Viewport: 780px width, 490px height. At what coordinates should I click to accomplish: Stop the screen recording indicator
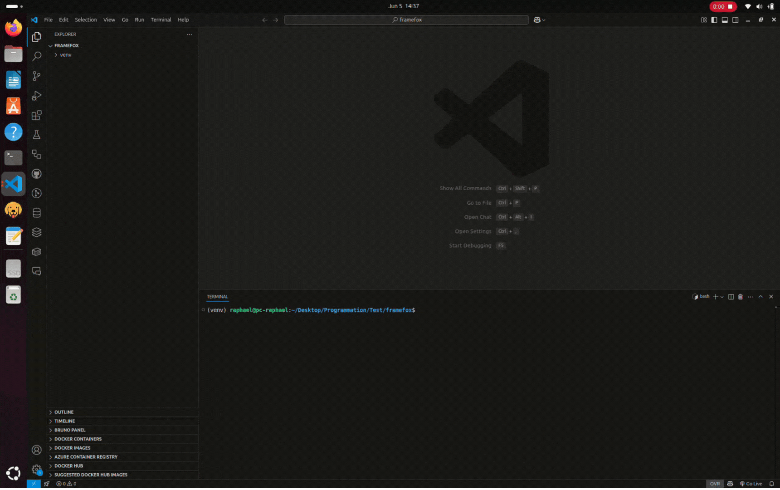(x=723, y=6)
